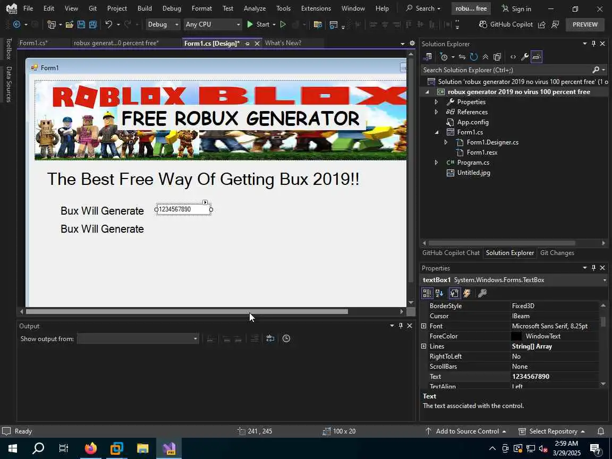Click the Navigate Backward arrow in the toolbar
The height and width of the screenshot is (459, 612).
(16, 24)
